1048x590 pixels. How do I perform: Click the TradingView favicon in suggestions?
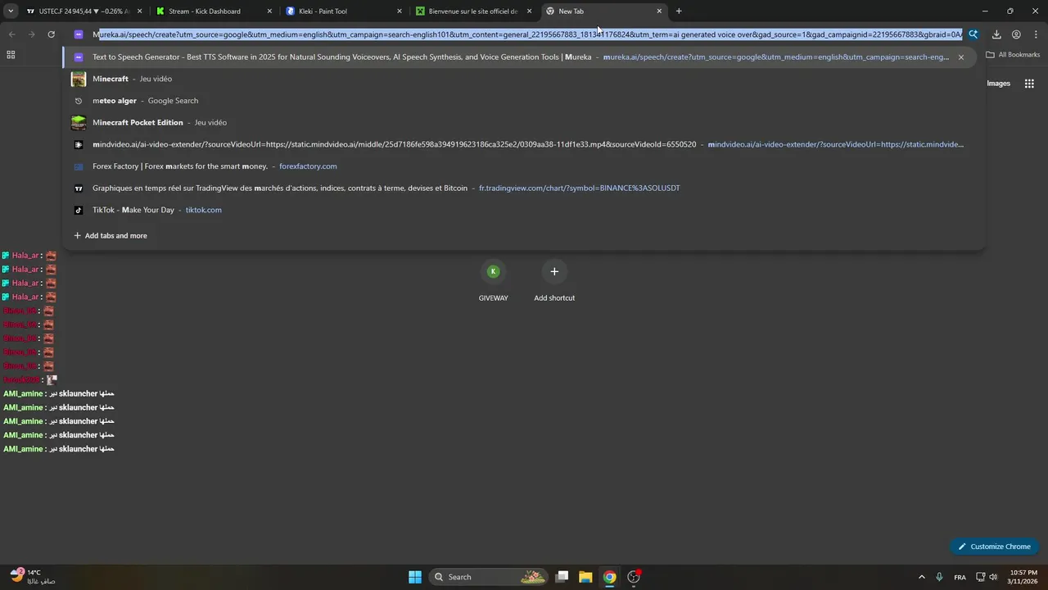point(79,188)
